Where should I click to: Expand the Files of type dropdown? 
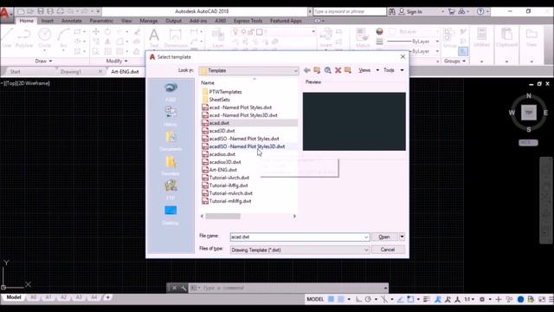click(x=366, y=250)
